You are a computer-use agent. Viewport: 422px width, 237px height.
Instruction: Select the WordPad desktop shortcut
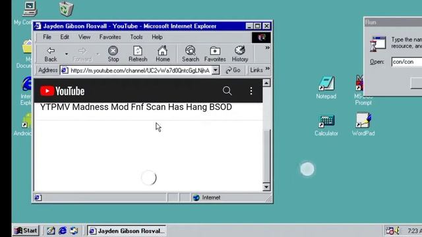363,124
